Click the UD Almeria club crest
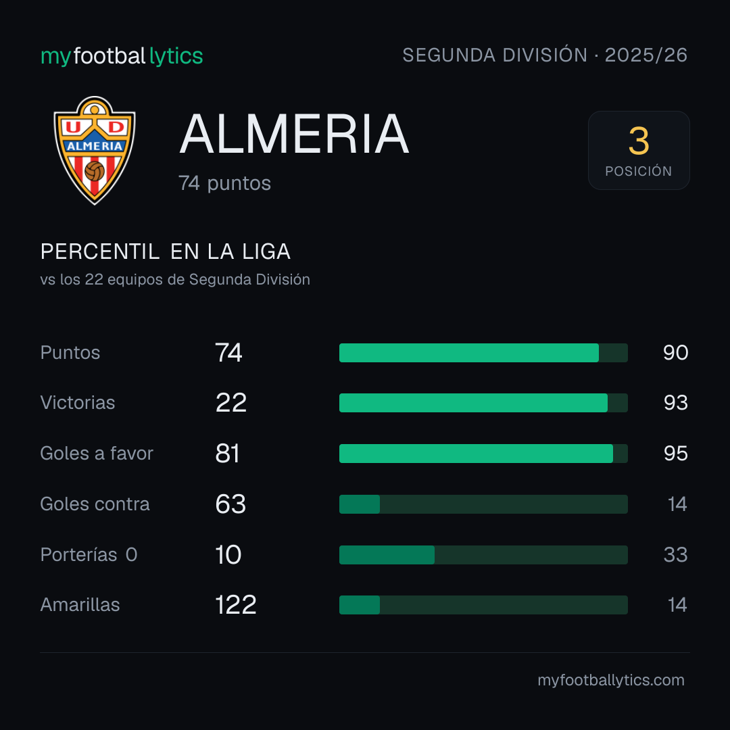This screenshot has height=730, width=730. click(x=95, y=150)
